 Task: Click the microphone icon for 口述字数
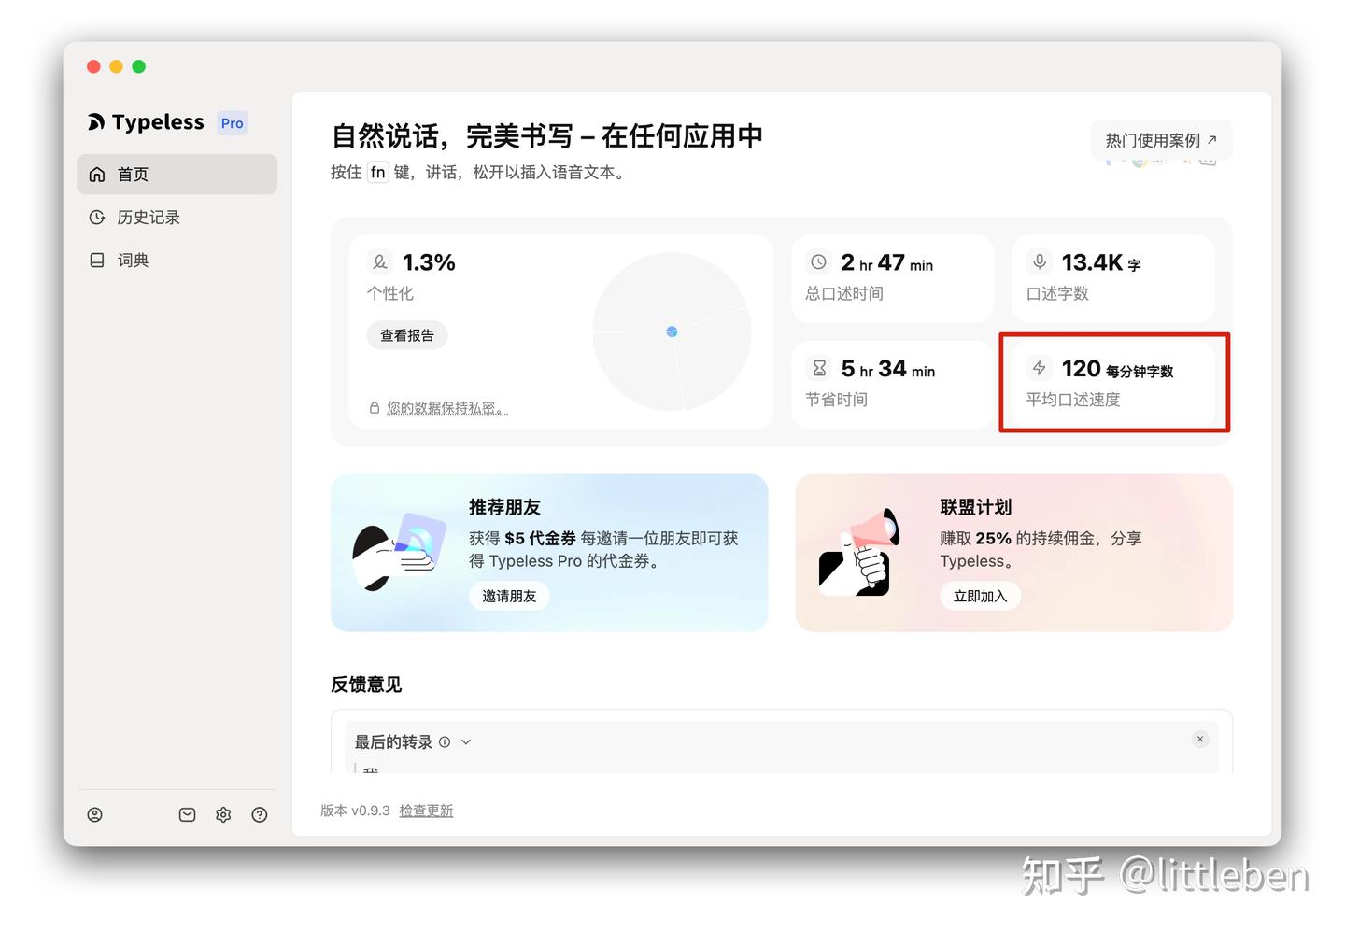pyautogui.click(x=1040, y=262)
